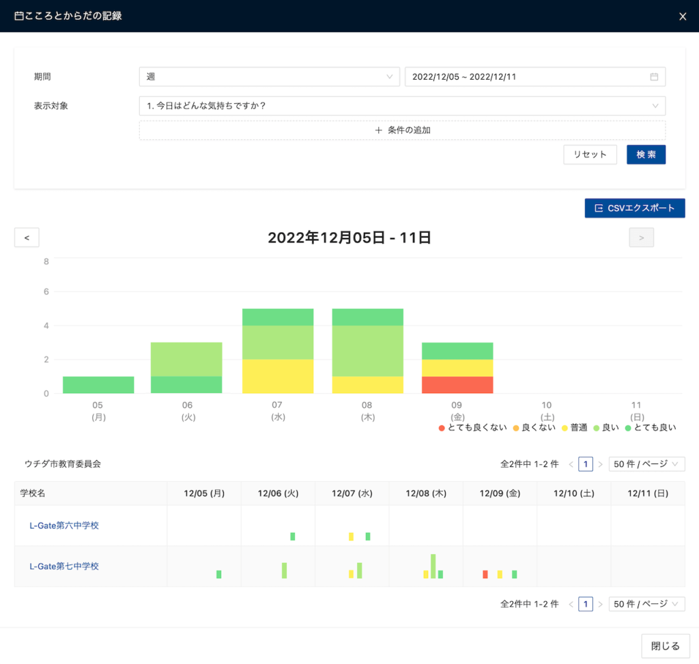The height and width of the screenshot is (664, 699).
Task: Toggle 普通 legend entry in chart
Action: (x=573, y=428)
